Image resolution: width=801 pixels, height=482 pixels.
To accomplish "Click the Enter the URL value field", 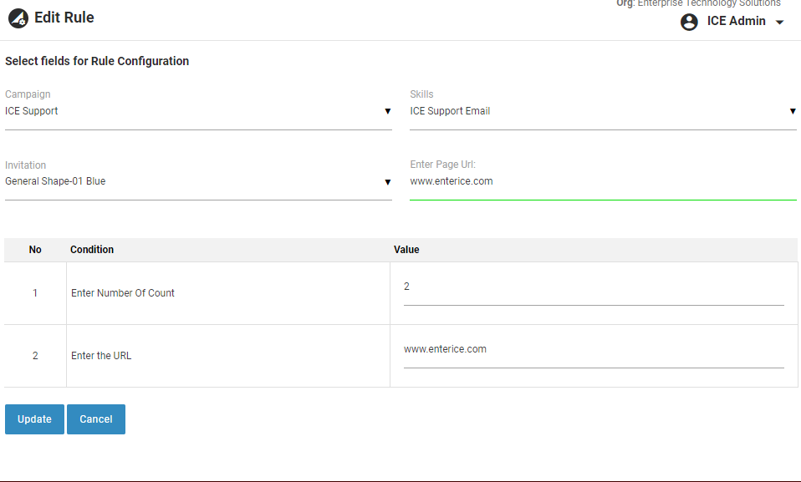I will 593,350.
